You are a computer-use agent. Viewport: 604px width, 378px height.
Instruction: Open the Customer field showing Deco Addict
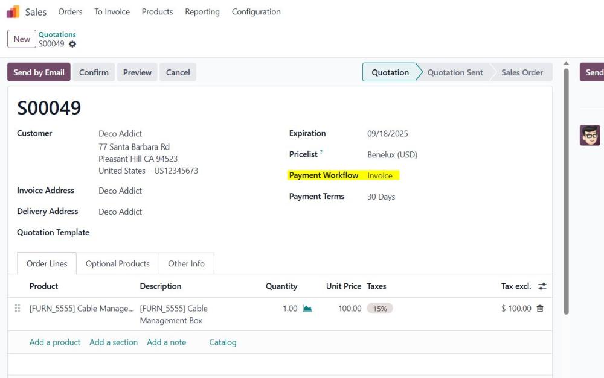tap(120, 134)
